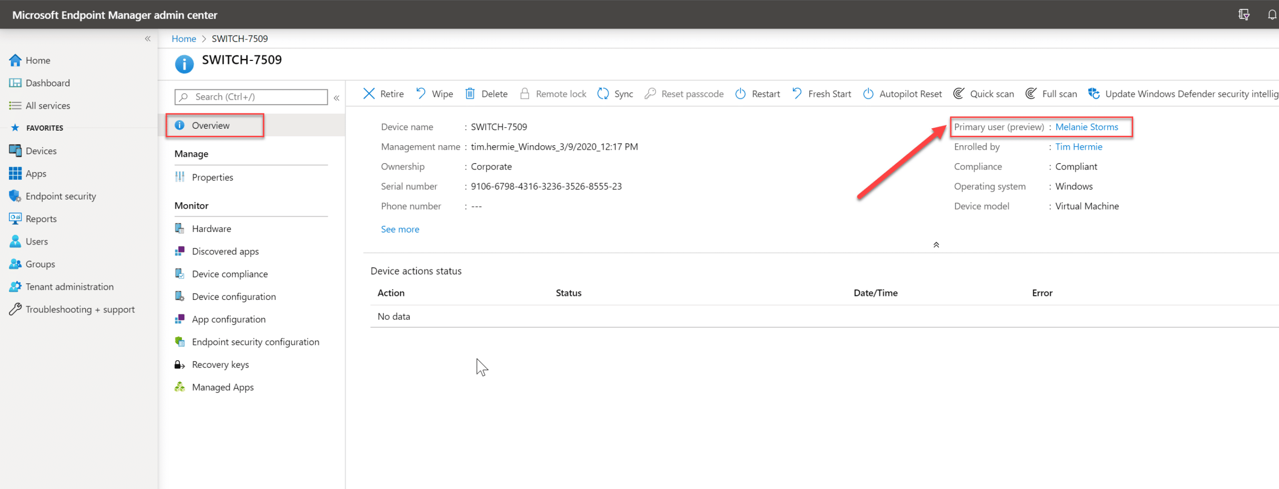Click the Troubleshooting wrench icon
Screen dimensions: 1279x489
15,309
